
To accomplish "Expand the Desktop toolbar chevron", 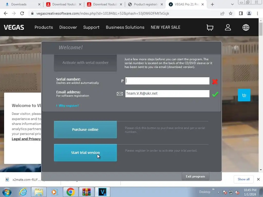I will [x=213, y=189].
